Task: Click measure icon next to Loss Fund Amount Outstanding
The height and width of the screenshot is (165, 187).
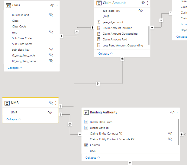Action: coord(99,45)
